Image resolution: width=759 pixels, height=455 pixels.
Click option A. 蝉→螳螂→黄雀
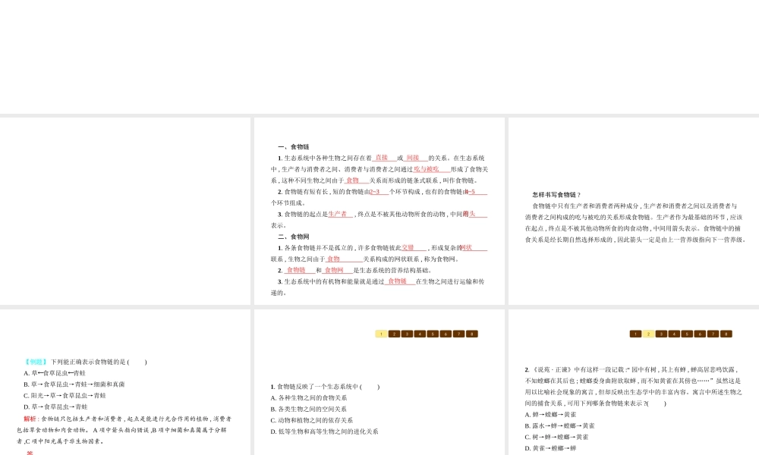[551, 414]
